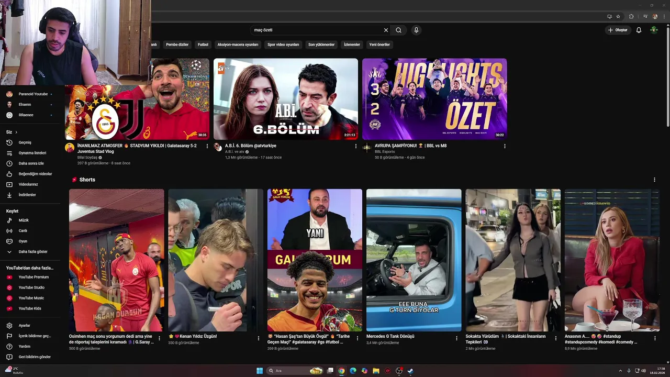Open the YouTube account avatar menu

[x=654, y=30]
